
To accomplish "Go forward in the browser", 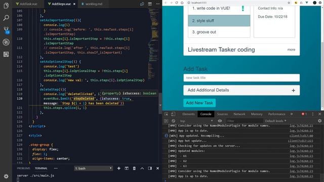I will [171, 3].
